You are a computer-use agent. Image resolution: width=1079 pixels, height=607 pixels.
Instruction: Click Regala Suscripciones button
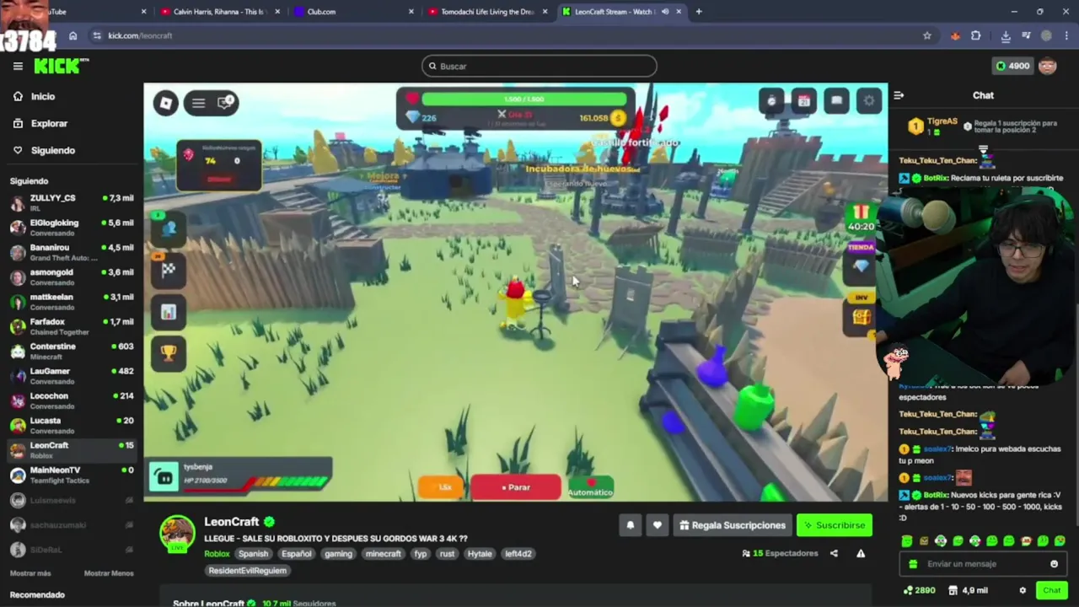pyautogui.click(x=733, y=525)
